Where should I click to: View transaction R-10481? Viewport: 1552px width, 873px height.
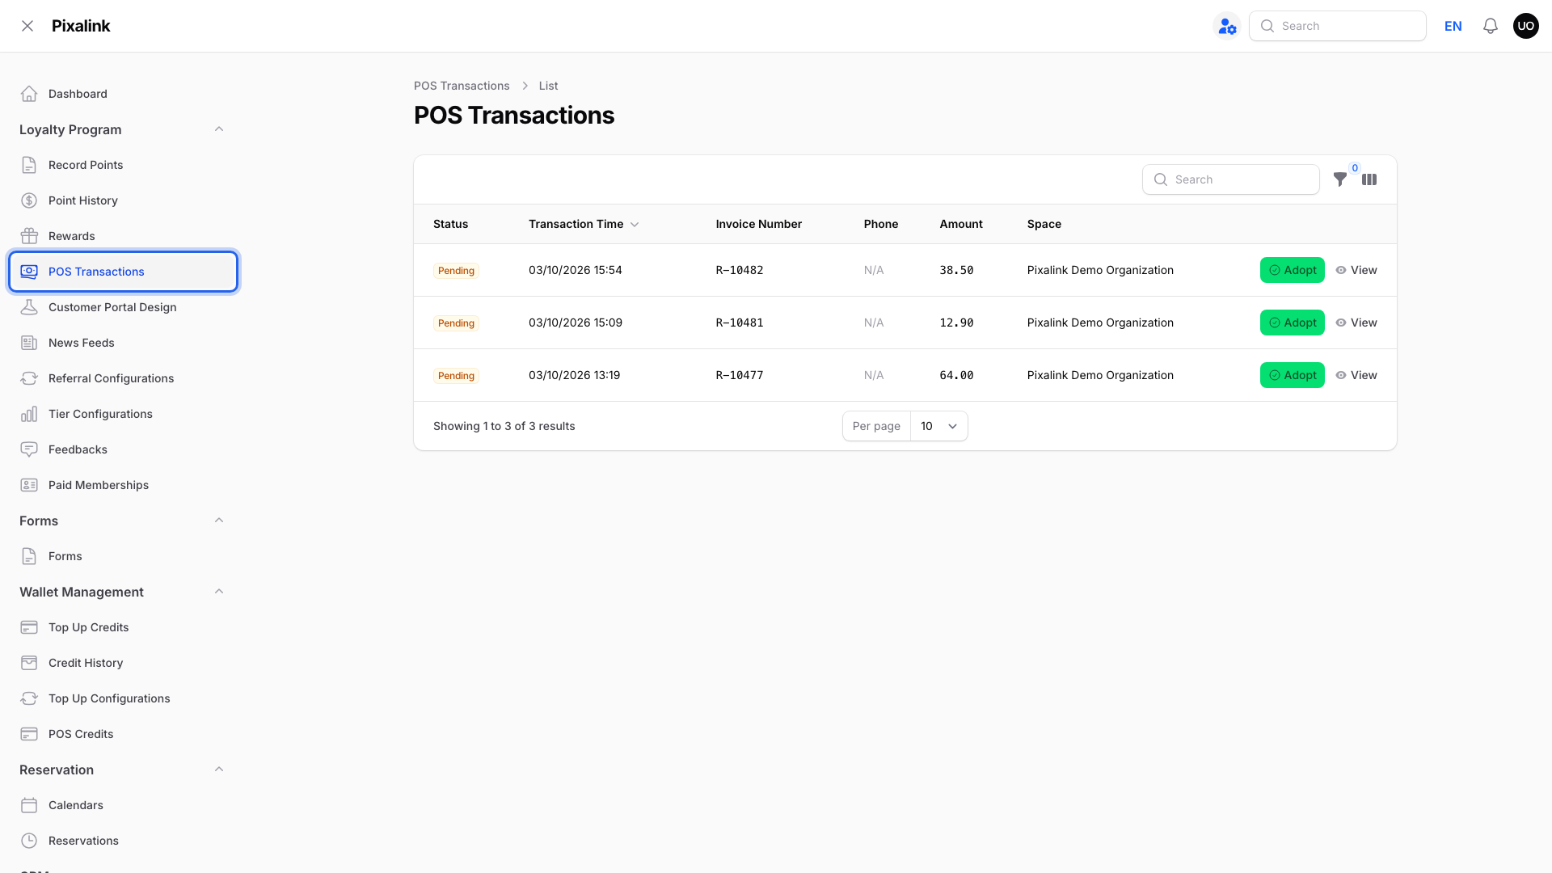(1356, 323)
